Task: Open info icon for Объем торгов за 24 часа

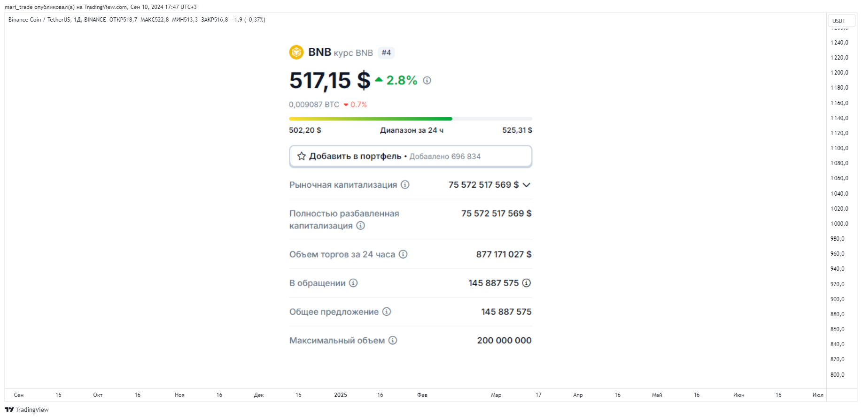Action: click(403, 254)
